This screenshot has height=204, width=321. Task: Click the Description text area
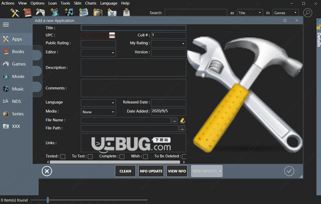coord(133,67)
